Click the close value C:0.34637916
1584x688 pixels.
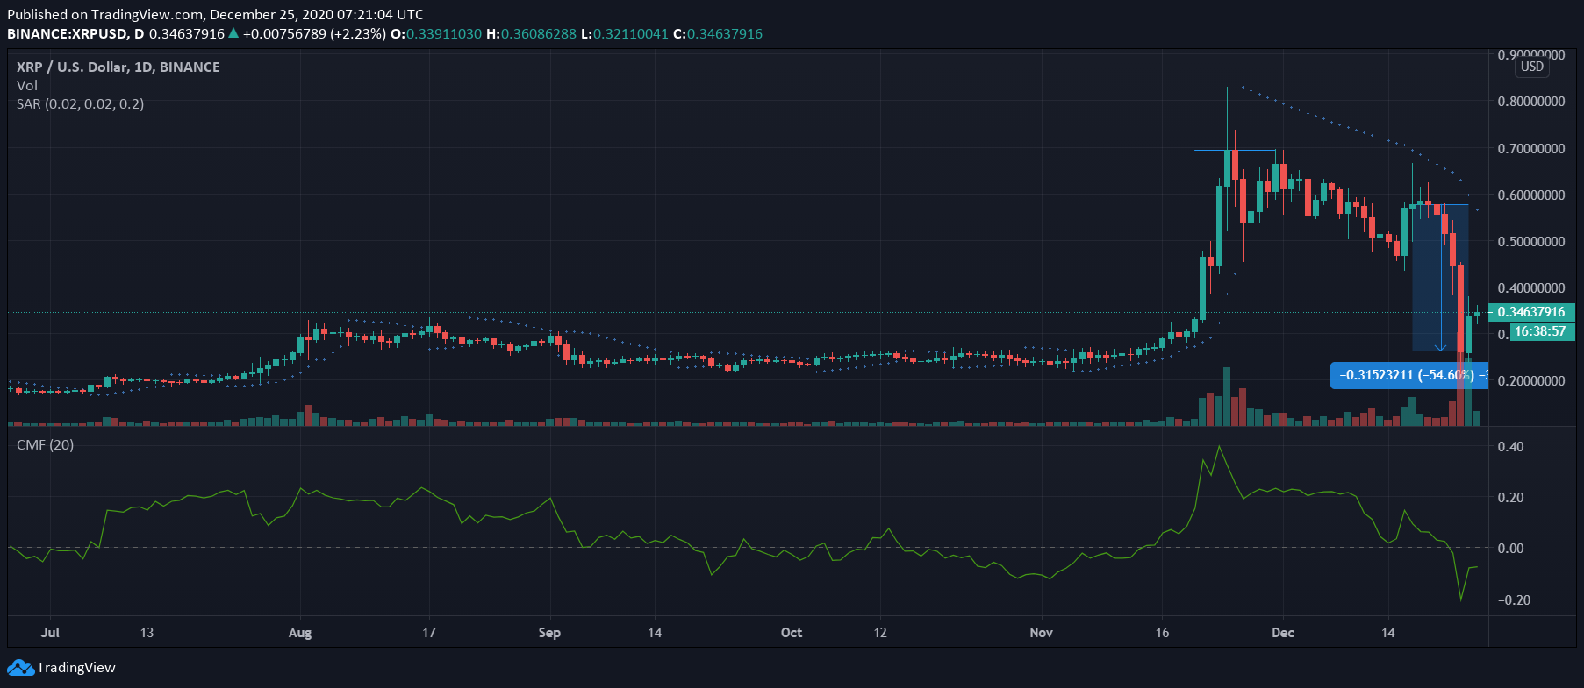pyautogui.click(x=718, y=33)
